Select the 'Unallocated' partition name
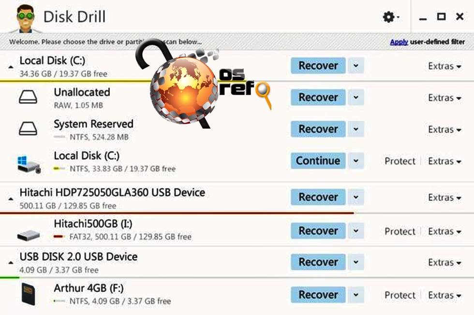The height and width of the screenshot is (315, 474). (82, 92)
